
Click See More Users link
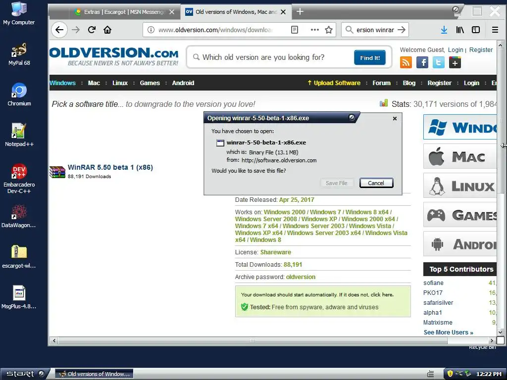(449, 332)
